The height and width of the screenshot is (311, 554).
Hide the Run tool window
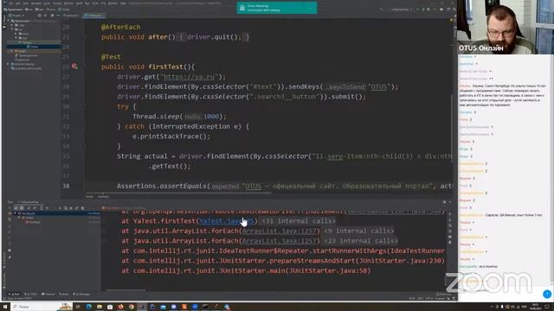pyautogui.click(x=450, y=202)
